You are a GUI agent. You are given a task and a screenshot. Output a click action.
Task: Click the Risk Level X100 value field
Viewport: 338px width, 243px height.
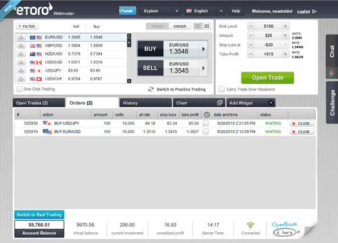[269, 26]
